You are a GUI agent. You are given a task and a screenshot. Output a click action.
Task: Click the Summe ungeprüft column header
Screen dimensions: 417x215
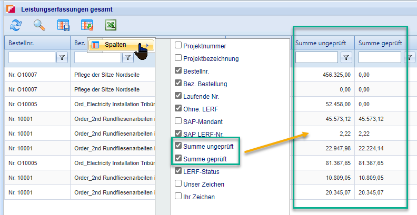tap(320, 43)
